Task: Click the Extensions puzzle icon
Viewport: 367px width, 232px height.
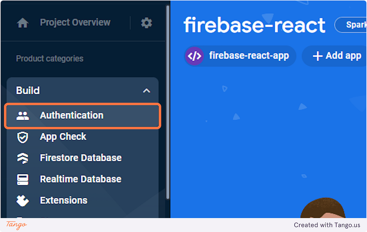Action: pos(23,201)
